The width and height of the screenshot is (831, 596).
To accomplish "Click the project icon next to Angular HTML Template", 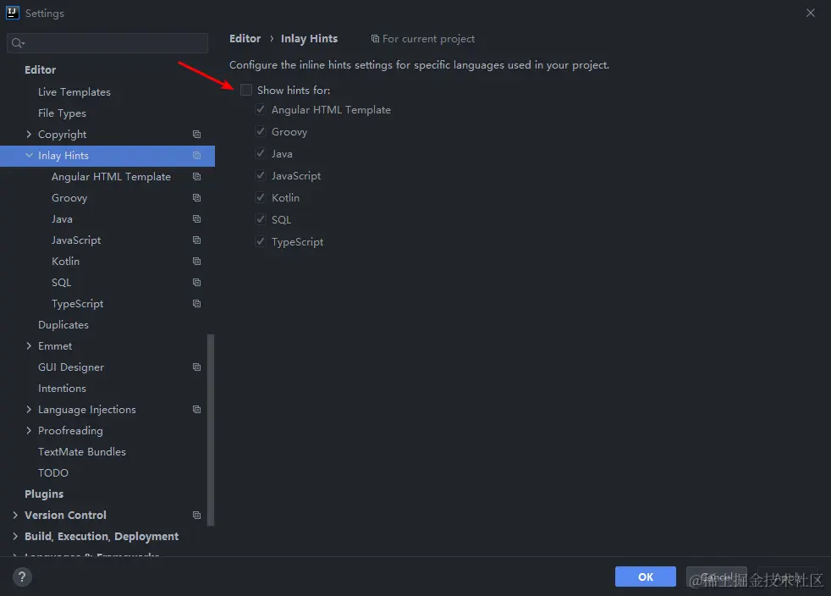I will 196,177.
